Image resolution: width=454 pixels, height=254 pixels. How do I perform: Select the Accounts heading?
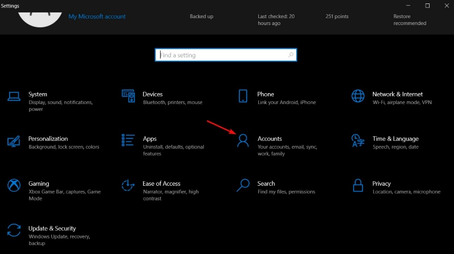tap(270, 139)
